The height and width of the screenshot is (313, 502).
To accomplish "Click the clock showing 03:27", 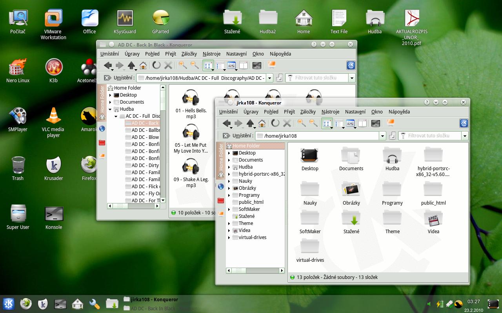I will tap(474, 302).
